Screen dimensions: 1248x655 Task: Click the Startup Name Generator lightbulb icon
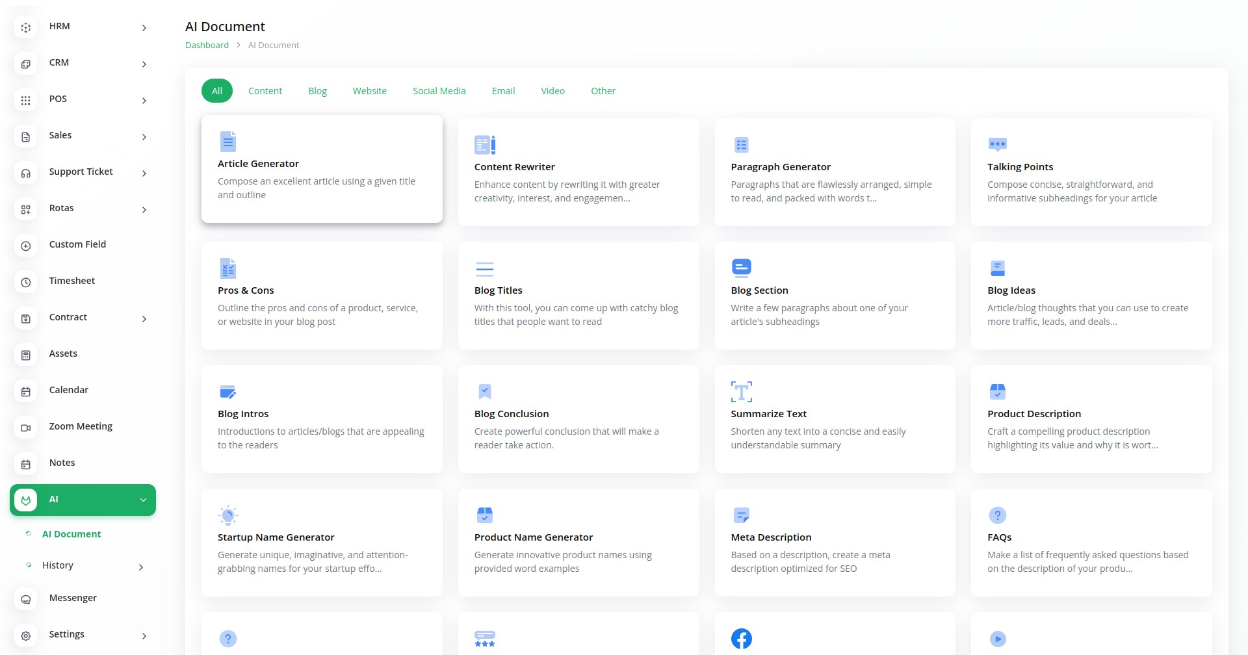tap(228, 515)
